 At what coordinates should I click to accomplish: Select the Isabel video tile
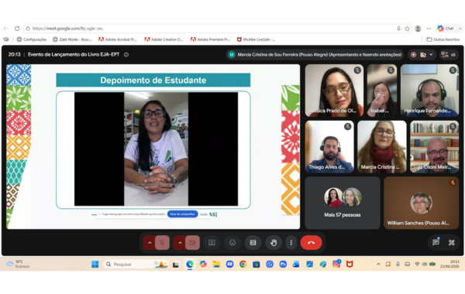(x=382, y=91)
